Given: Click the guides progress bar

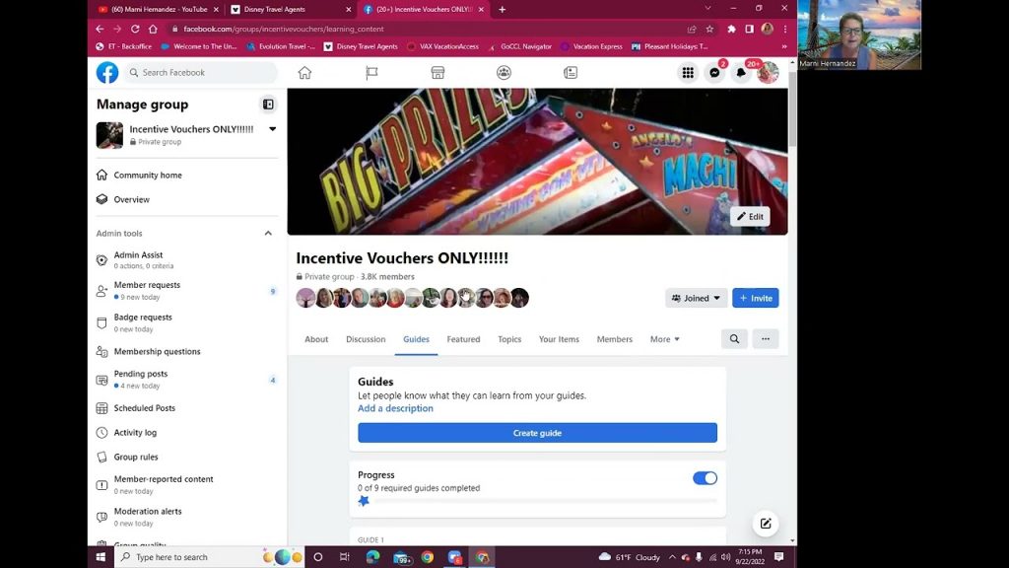Looking at the screenshot, I should click(544, 501).
